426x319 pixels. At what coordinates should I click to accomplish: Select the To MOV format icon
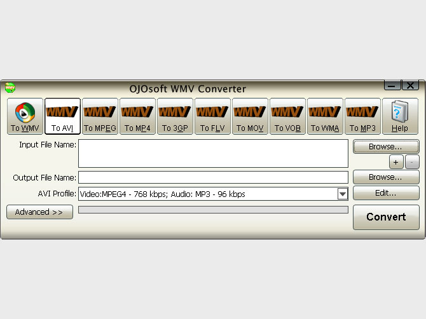tap(250, 116)
